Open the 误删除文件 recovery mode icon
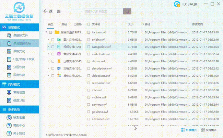This screenshot has height=138, width=223. tap(9, 35)
